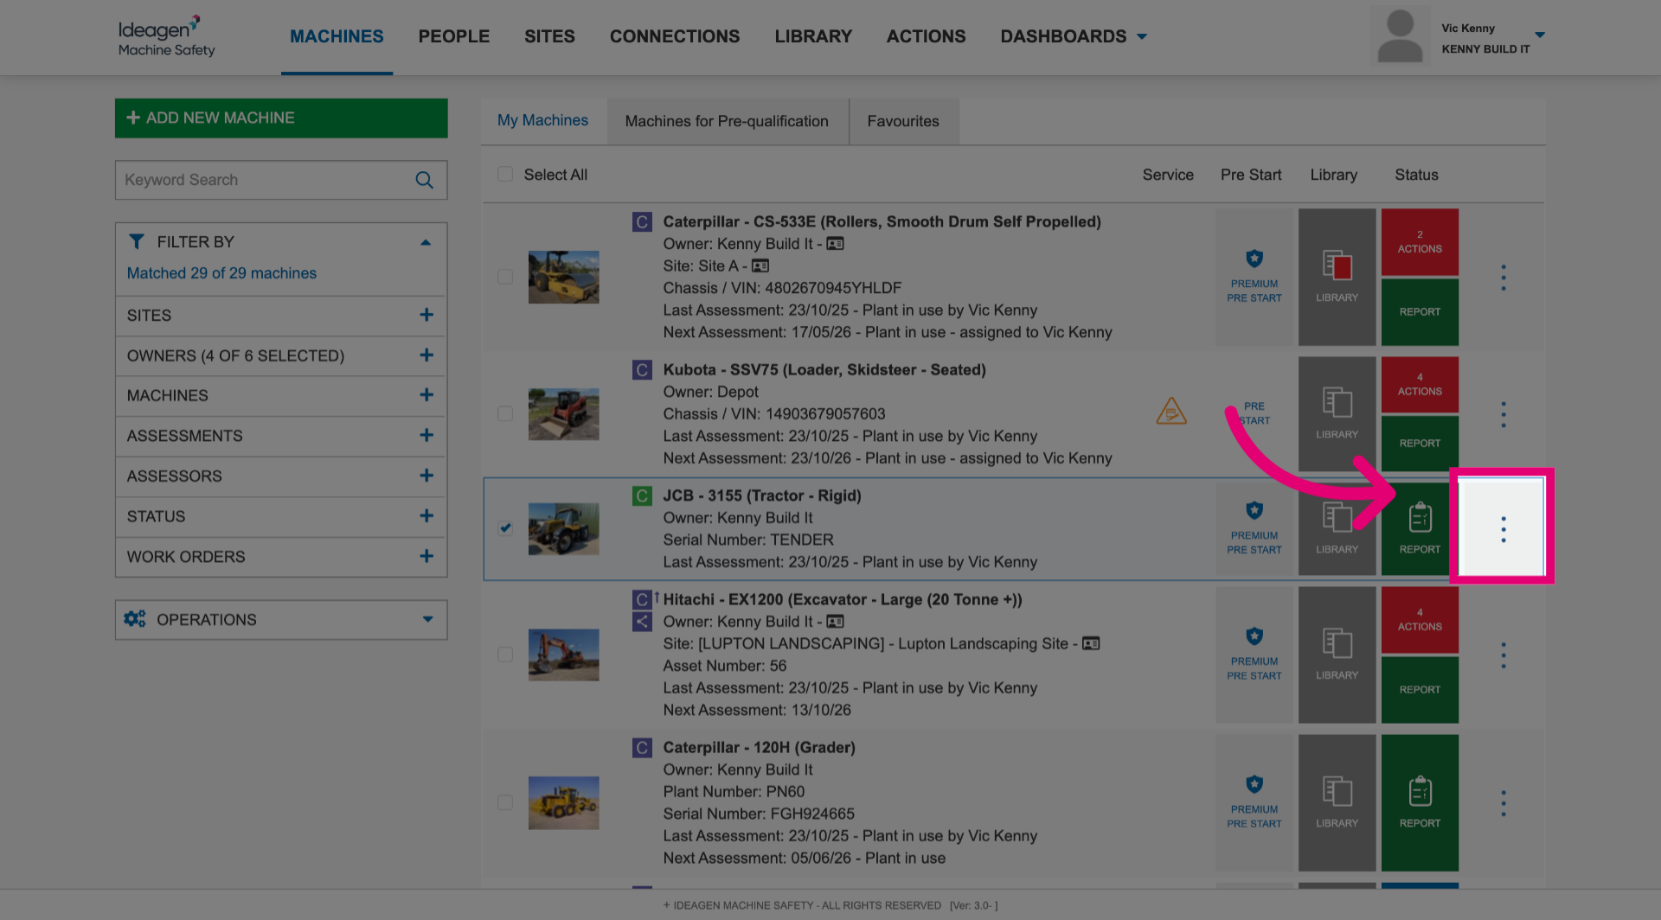
Task: Go to the MACHINES nav tab
Action: click(x=337, y=36)
